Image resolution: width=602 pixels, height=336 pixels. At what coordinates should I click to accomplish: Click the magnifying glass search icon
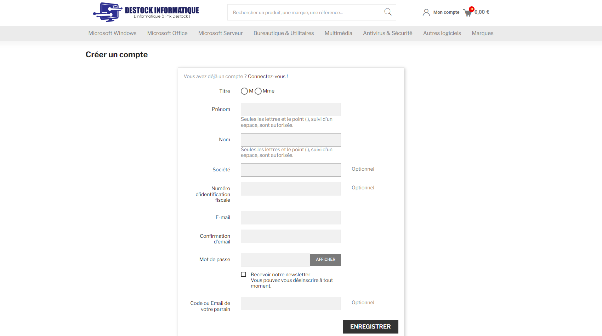coord(388,12)
